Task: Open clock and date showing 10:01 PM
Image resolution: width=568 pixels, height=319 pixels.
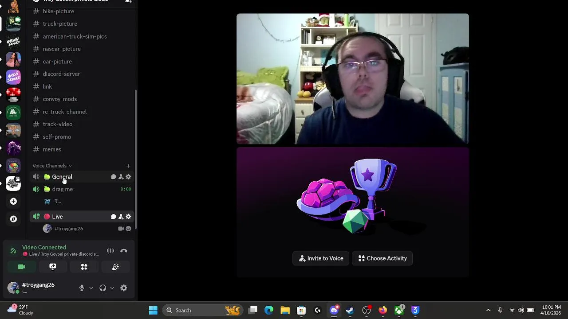Action: [551, 310]
